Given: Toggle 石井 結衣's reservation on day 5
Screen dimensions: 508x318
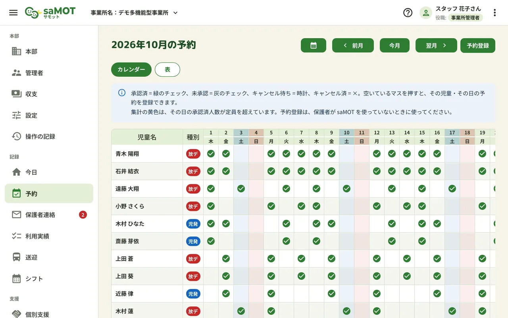Looking at the screenshot, I should (271, 171).
